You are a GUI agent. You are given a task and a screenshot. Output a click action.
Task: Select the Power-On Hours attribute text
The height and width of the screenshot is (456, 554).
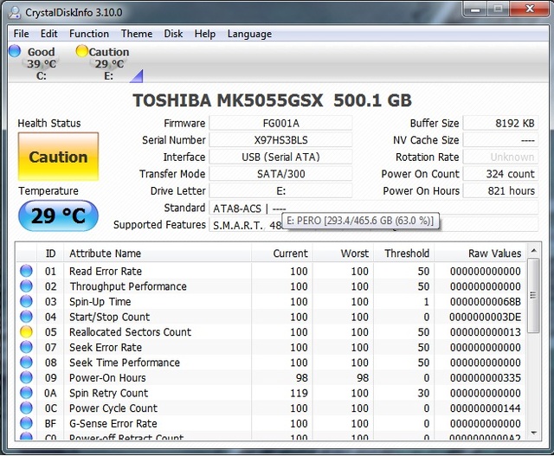pos(107,377)
